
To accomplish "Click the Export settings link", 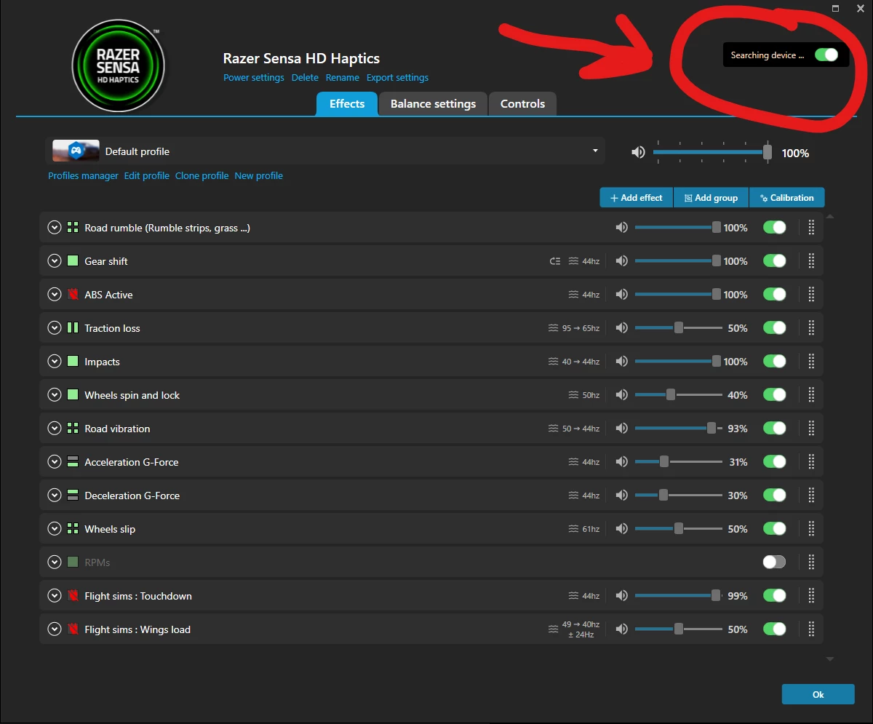I will pyautogui.click(x=397, y=78).
